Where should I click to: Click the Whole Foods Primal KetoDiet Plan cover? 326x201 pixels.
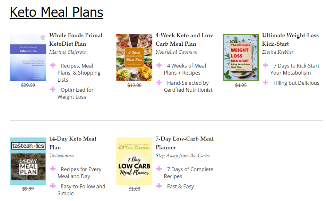coord(28,57)
